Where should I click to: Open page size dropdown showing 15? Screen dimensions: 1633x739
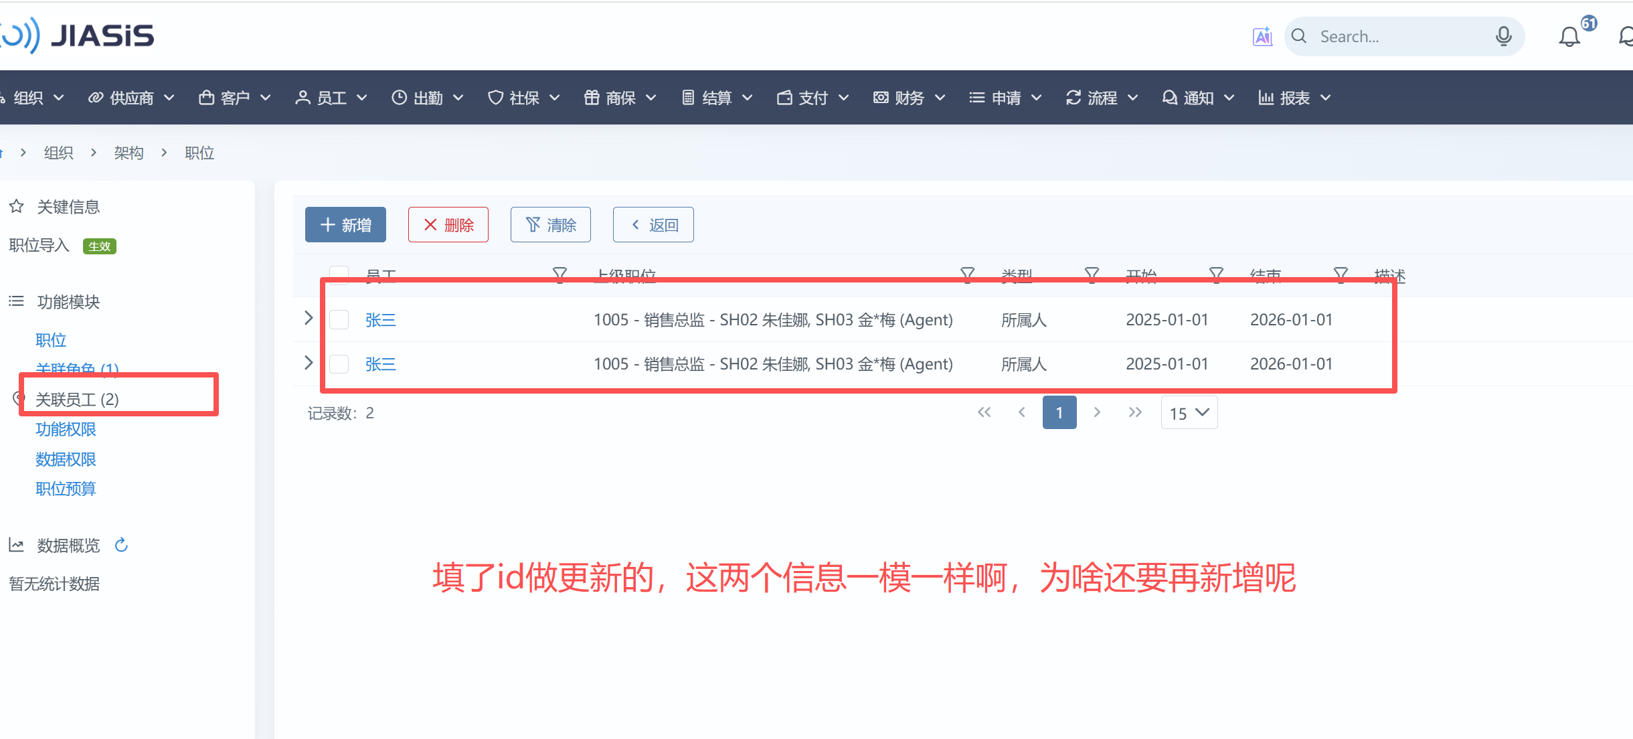tap(1189, 413)
